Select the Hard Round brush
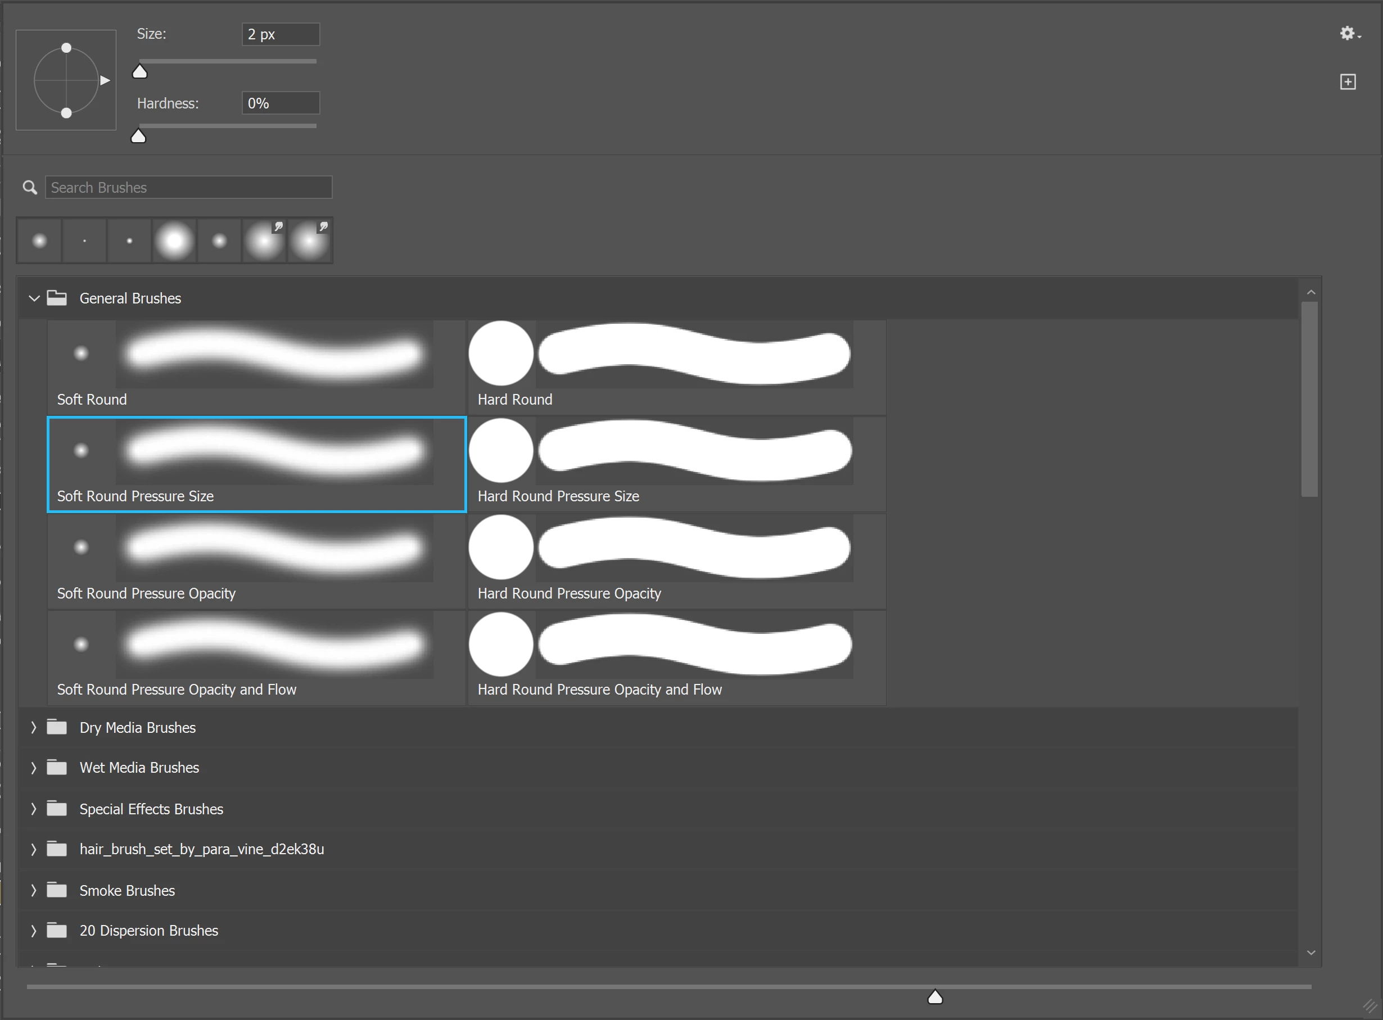Viewport: 1383px width, 1020px height. click(x=676, y=368)
